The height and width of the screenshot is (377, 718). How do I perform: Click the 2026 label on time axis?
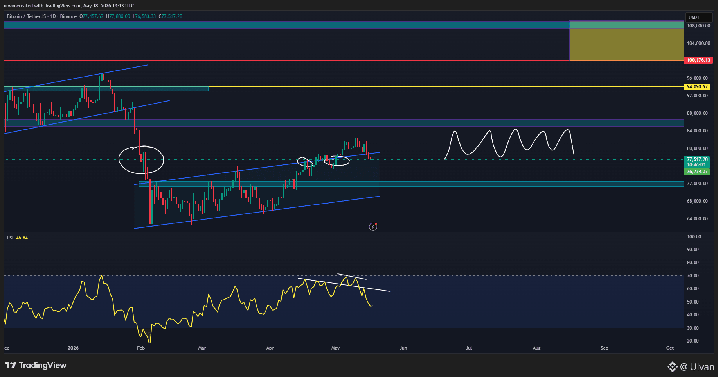click(x=73, y=348)
